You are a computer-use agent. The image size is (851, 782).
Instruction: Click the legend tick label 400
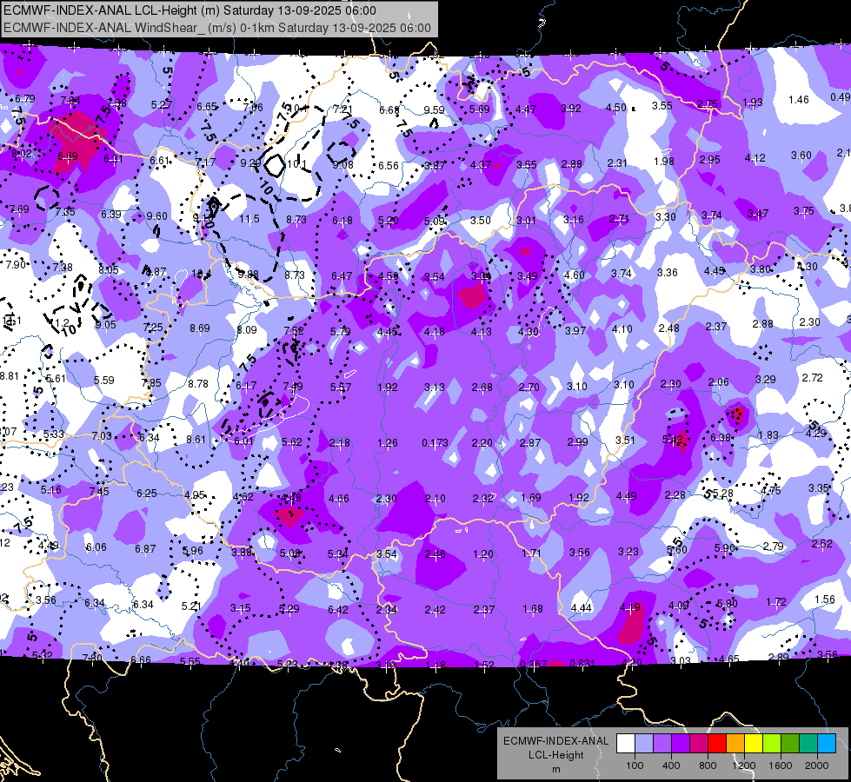[671, 765]
